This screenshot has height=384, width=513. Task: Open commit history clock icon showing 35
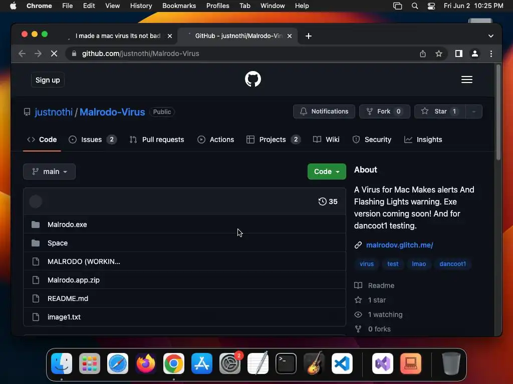click(x=328, y=201)
